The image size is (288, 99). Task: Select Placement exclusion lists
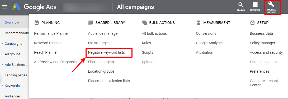pyautogui.click(x=109, y=81)
